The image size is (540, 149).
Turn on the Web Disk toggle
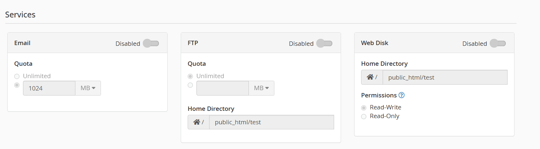498,44
